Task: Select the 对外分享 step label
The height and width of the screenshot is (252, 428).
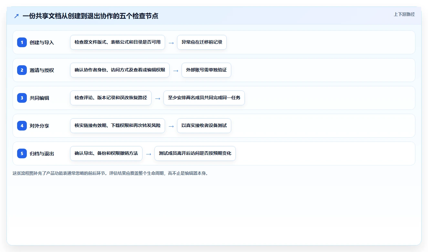Action: point(39,126)
